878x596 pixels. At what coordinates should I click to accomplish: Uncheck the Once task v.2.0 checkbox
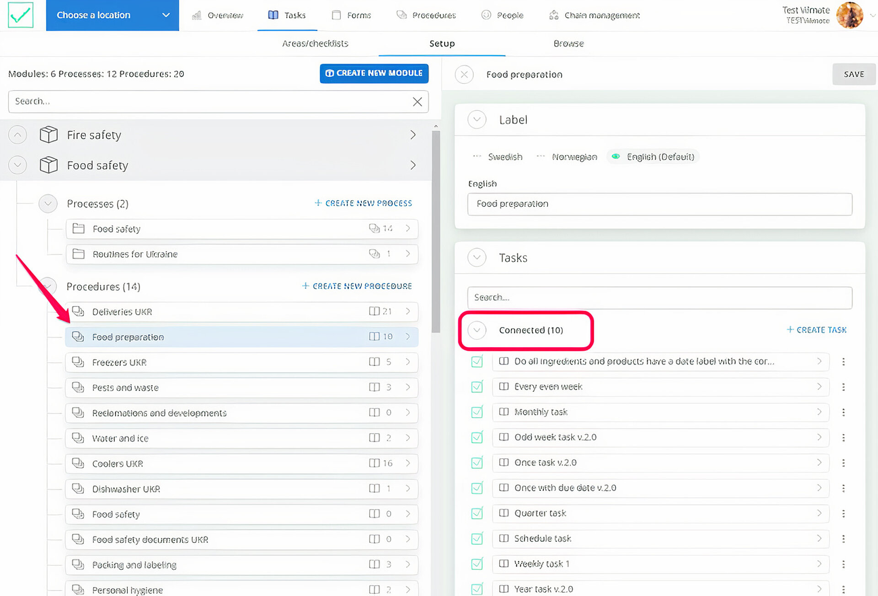pyautogui.click(x=476, y=463)
